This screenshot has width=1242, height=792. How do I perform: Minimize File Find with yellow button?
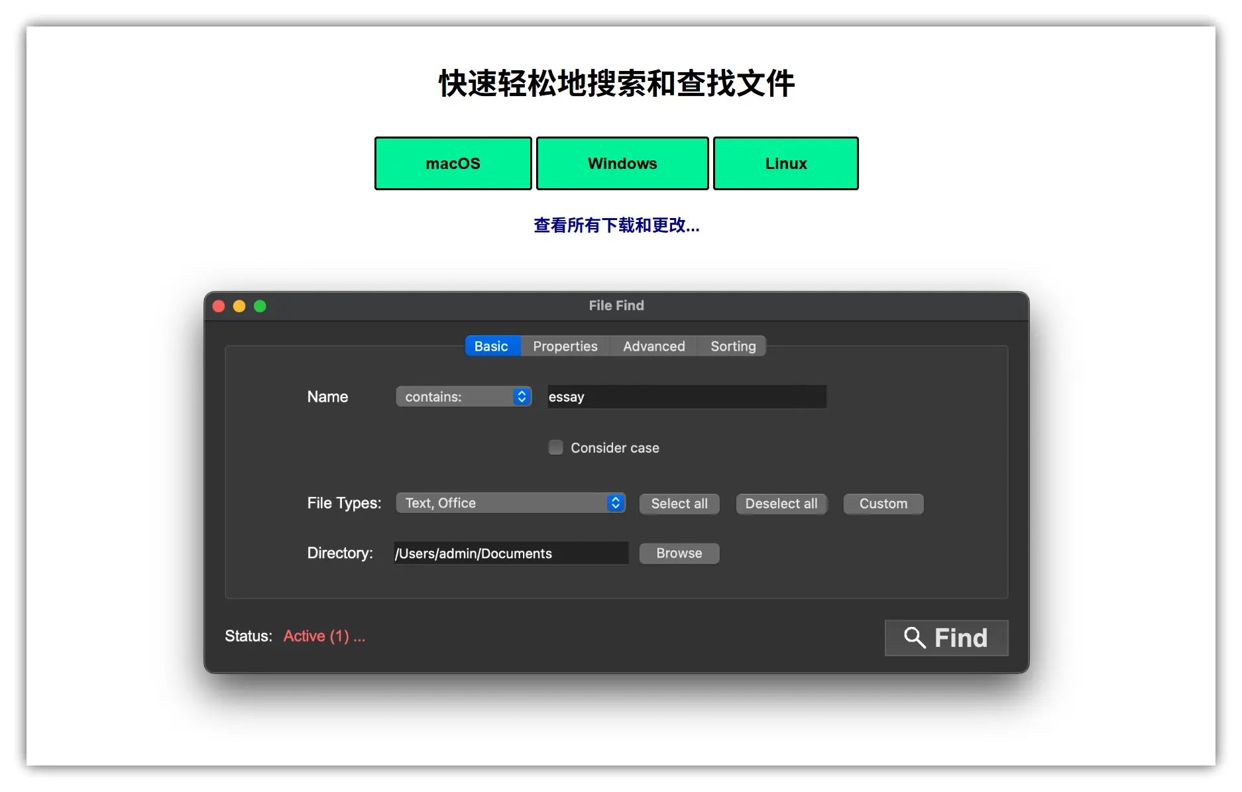point(239,306)
